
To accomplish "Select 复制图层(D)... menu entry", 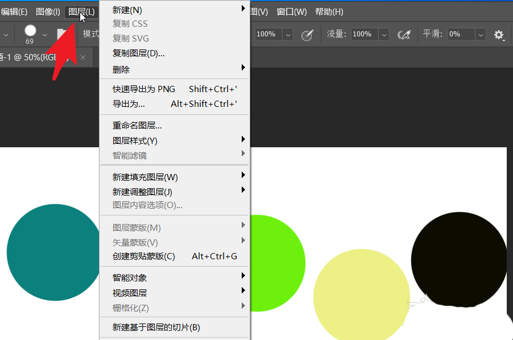I will tap(138, 53).
